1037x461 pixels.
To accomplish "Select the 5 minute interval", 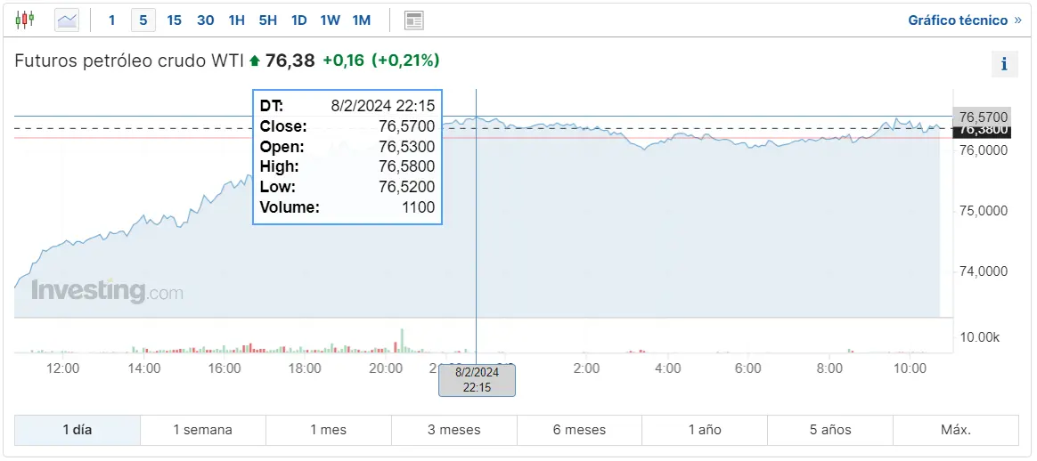I will point(143,20).
